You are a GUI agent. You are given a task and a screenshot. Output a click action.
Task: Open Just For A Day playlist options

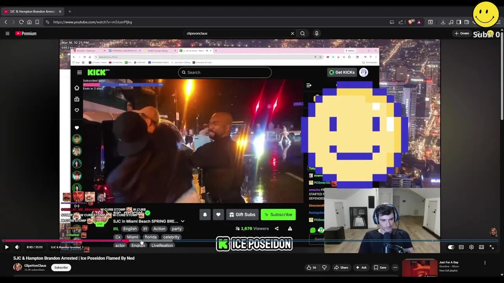485,263
